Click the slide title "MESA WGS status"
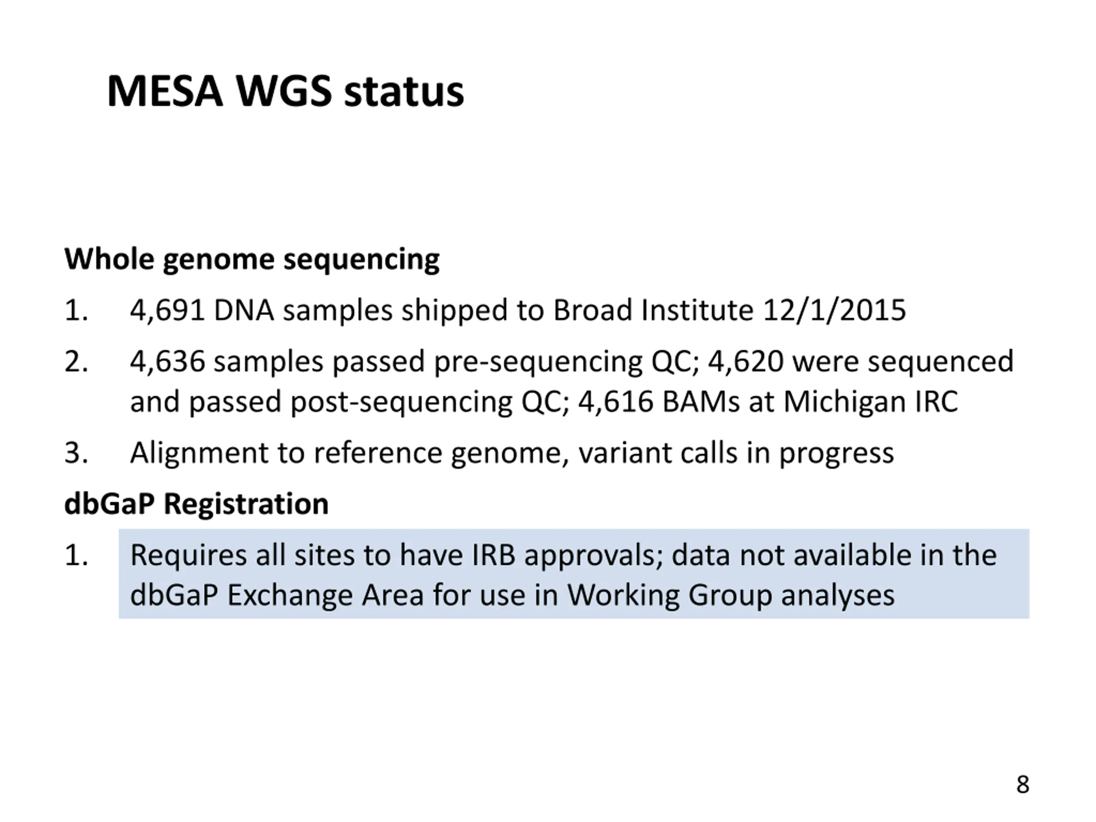The width and height of the screenshot is (1096, 822). tap(285, 92)
